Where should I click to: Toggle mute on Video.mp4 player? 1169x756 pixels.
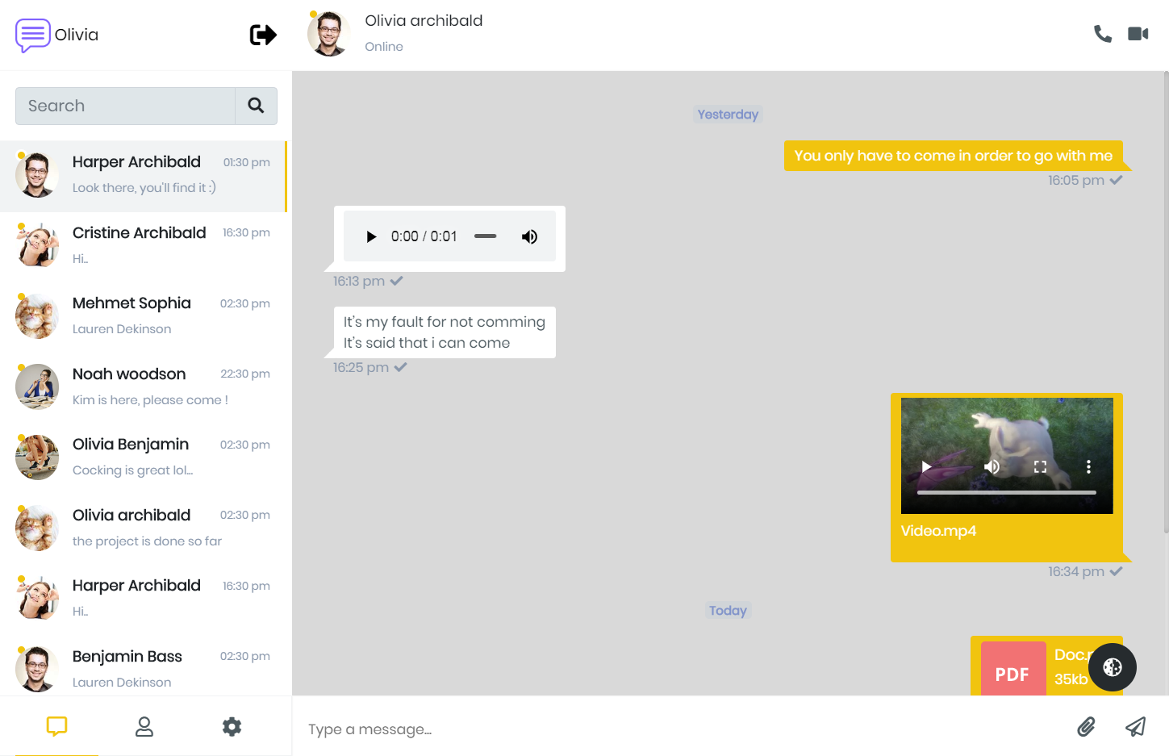[992, 466]
